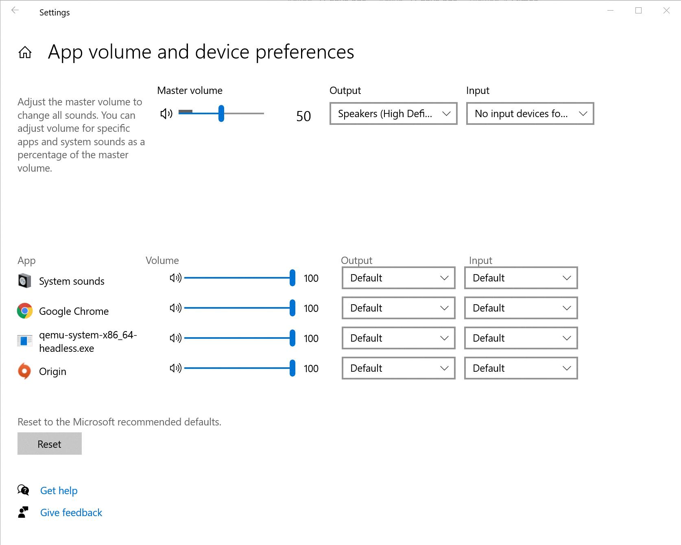
Task: Click the System sounds app icon
Action: pyautogui.click(x=24, y=281)
